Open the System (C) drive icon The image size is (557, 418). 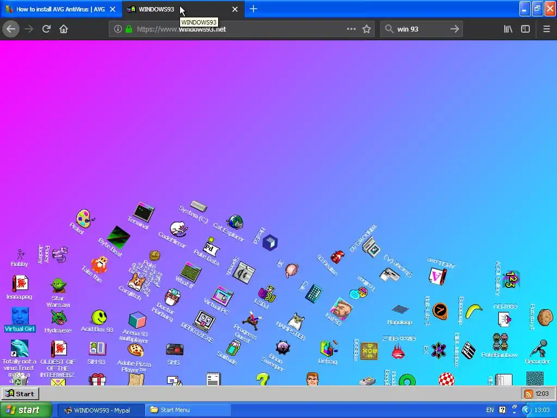(x=198, y=206)
